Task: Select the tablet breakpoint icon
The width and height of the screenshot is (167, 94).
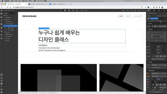Action: pos(69,10)
